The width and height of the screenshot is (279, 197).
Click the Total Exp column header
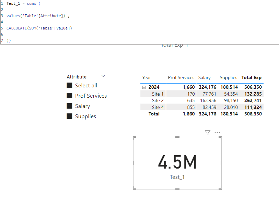tap(252, 78)
